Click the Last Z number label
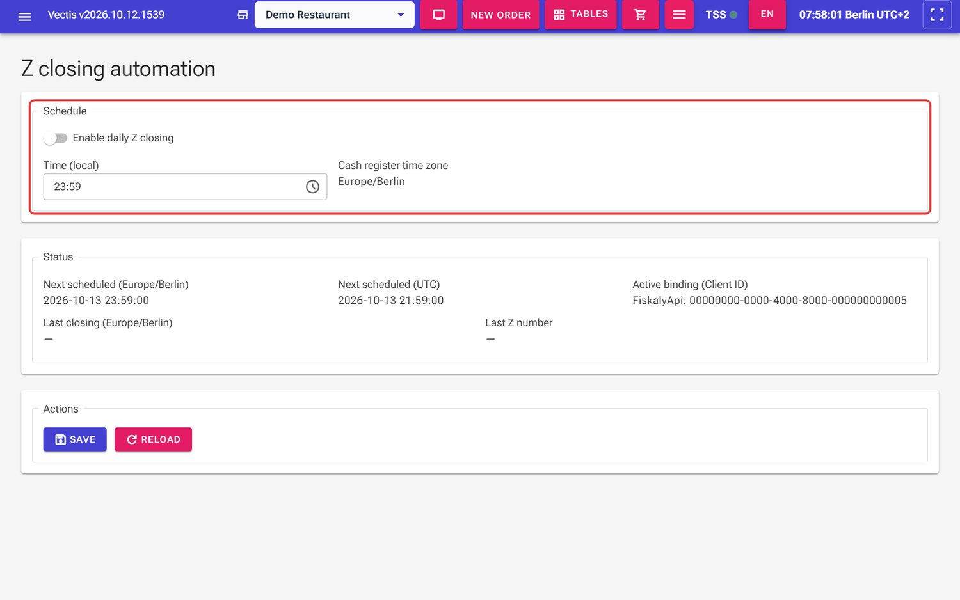The height and width of the screenshot is (600, 960). (x=518, y=323)
